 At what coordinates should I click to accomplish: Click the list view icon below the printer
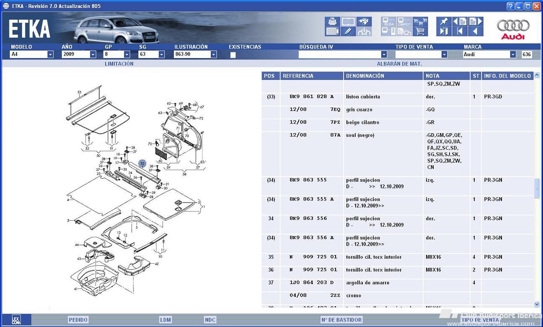[332, 31]
